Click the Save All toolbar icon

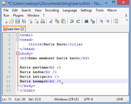(24, 21)
